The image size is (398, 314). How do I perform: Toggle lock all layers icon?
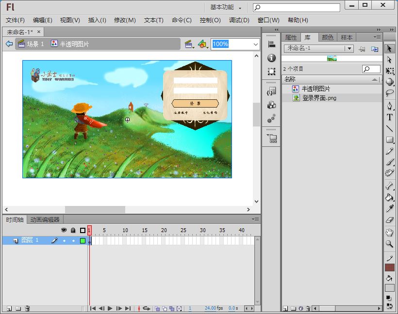(x=73, y=230)
